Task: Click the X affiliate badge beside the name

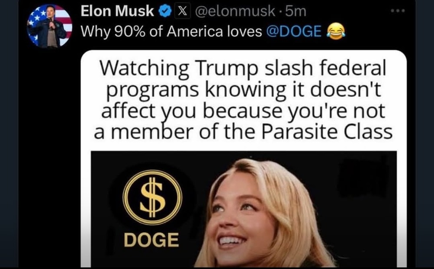Action: [182, 12]
